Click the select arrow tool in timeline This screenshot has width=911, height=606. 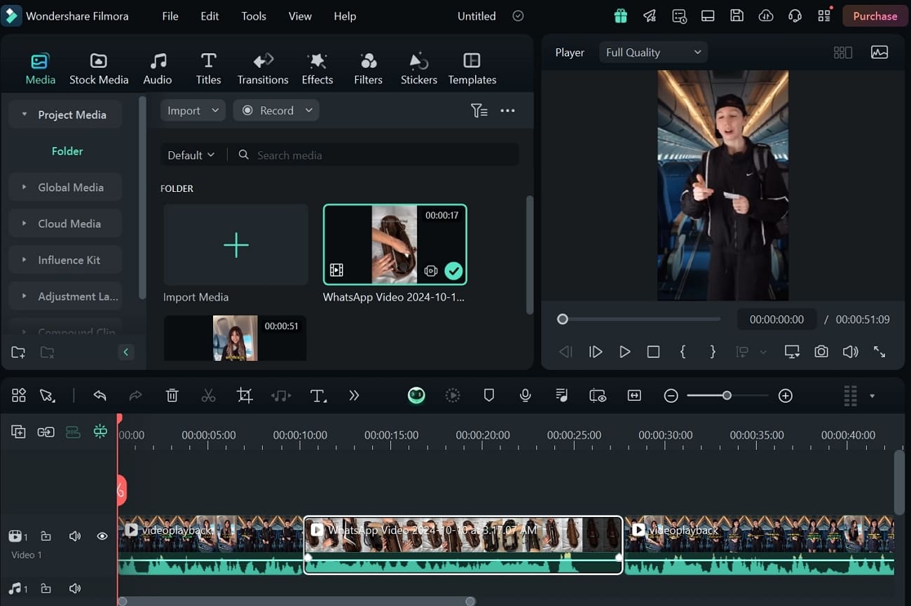coord(47,396)
